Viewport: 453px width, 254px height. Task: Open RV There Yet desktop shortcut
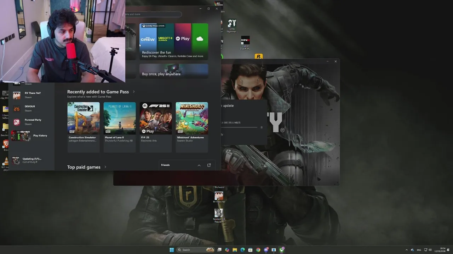(x=219, y=197)
